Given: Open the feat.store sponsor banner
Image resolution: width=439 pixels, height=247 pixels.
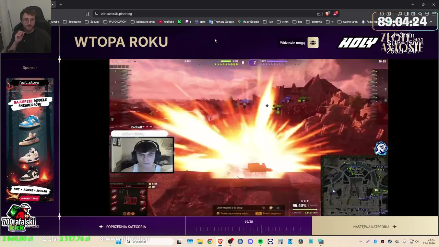Looking at the screenshot, I should click(x=30, y=140).
